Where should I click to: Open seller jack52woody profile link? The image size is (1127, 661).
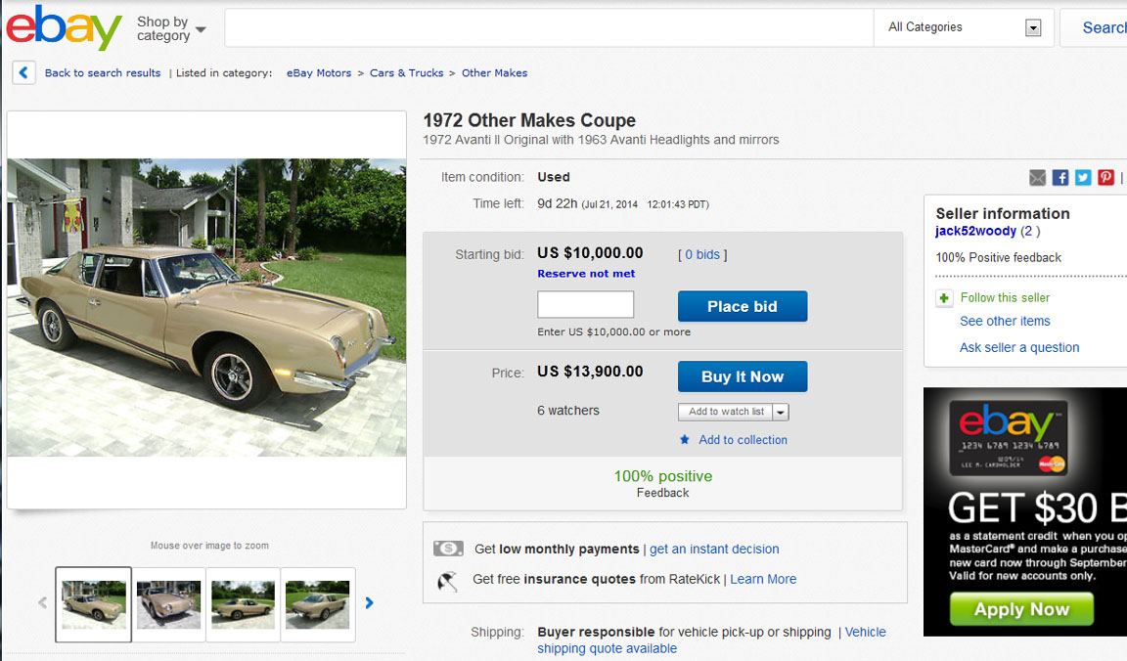click(x=975, y=232)
